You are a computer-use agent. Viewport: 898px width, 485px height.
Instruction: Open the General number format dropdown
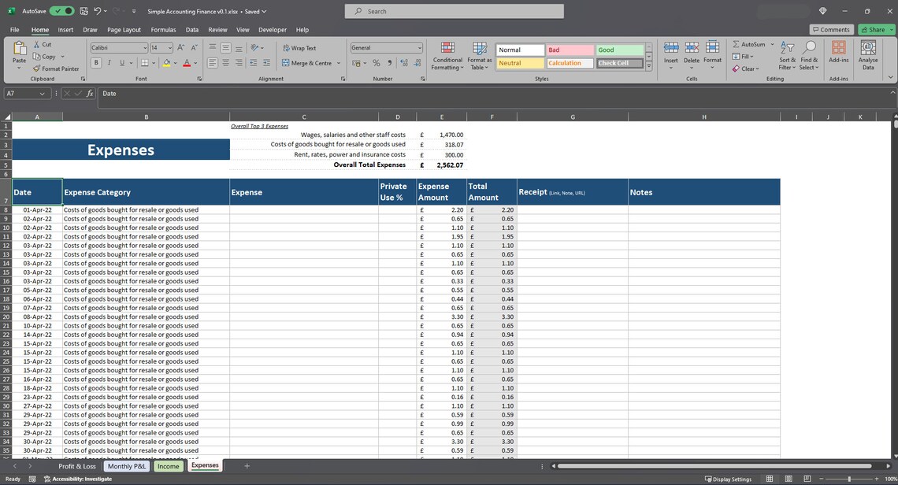coord(418,47)
